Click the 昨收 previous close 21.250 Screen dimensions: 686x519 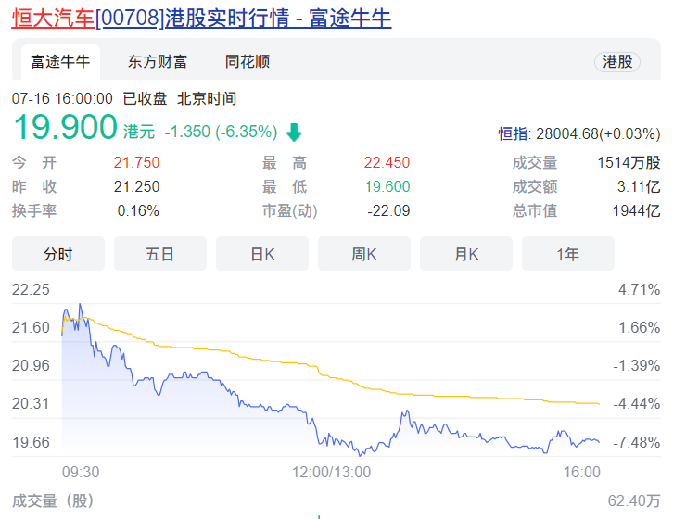136,186
